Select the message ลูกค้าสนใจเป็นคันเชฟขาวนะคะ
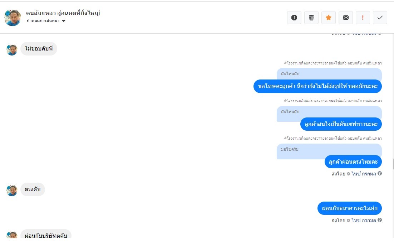This screenshot has width=394, height=241. coord(341,124)
